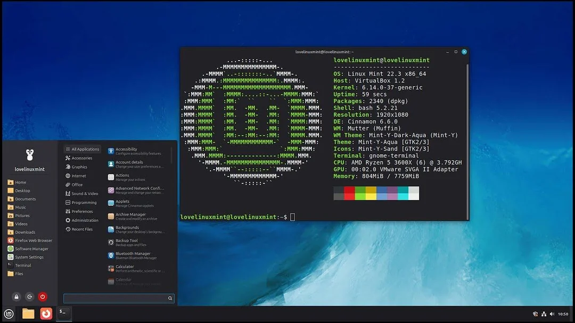Click the red shutdown button
Image resolution: width=575 pixels, height=323 pixels.
[42, 296]
